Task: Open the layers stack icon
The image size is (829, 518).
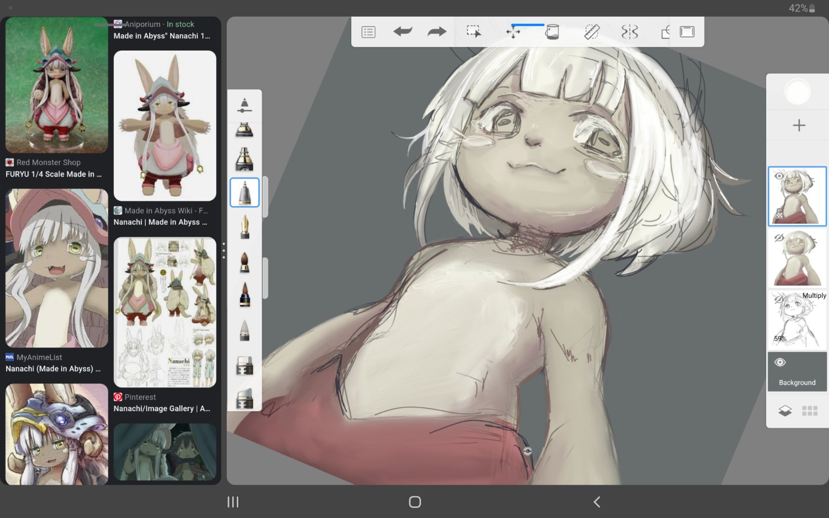Action: [x=785, y=411]
